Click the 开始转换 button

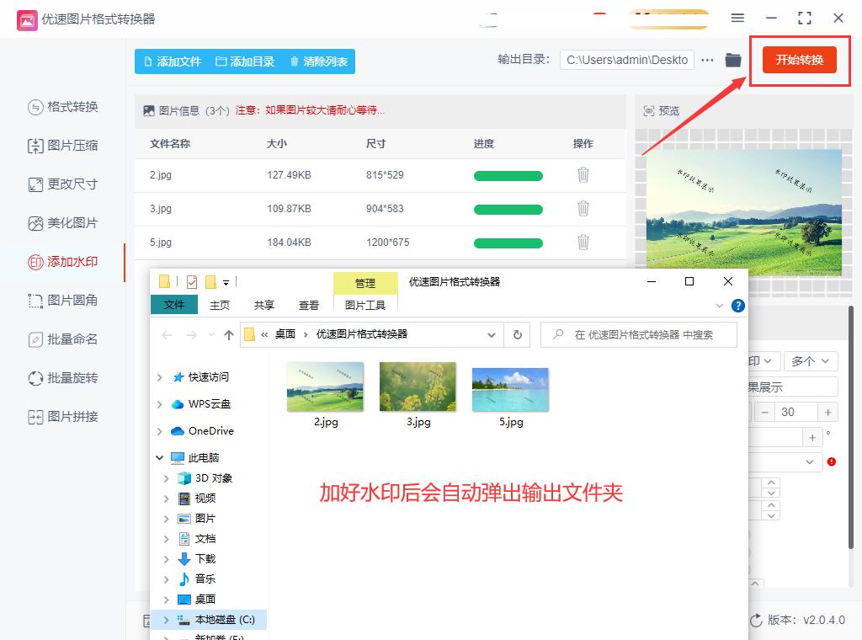[798, 60]
